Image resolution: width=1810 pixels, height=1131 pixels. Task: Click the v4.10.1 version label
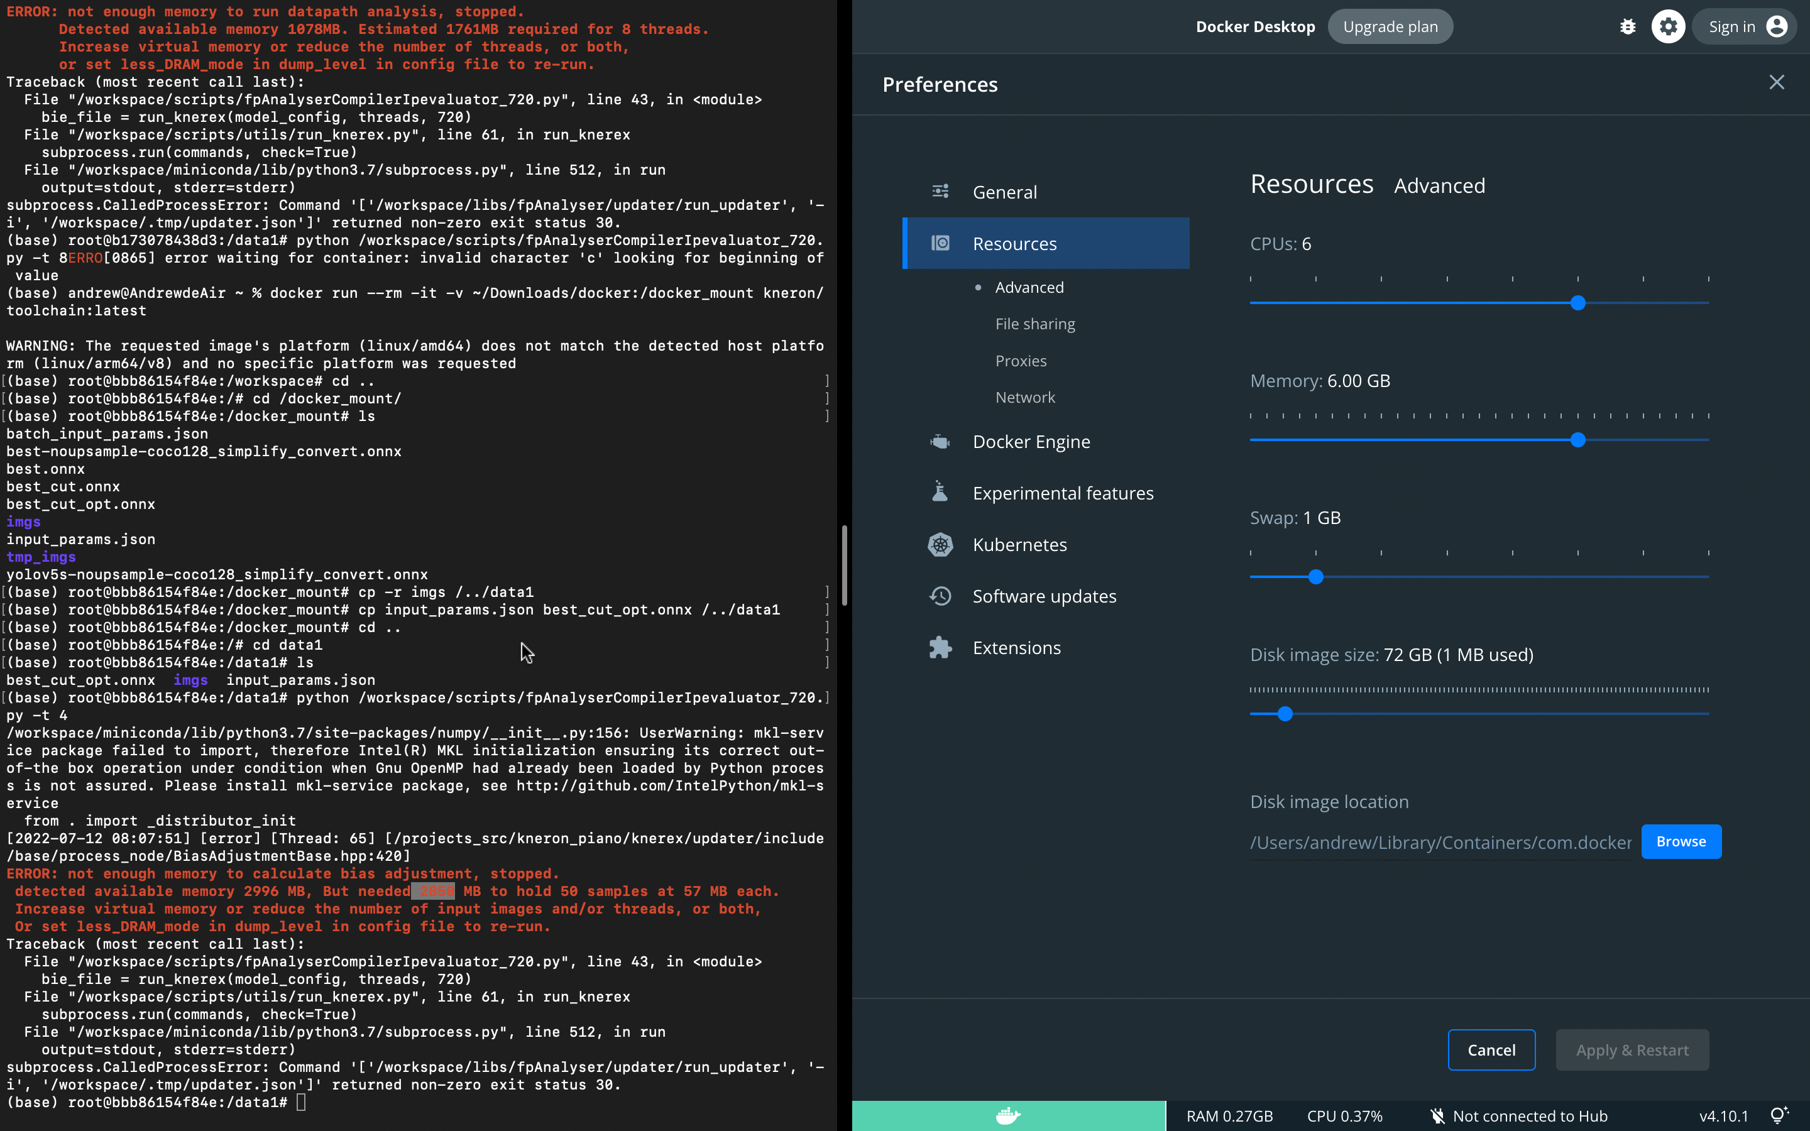coord(1723,1116)
